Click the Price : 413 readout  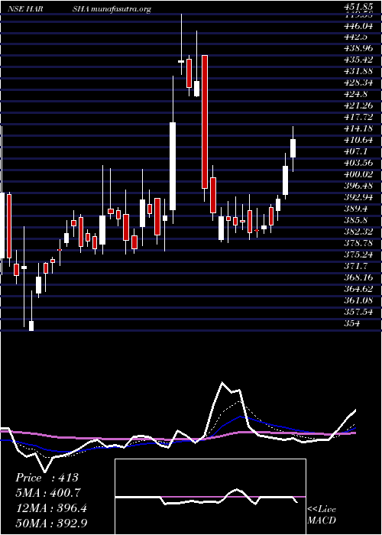click(47, 478)
